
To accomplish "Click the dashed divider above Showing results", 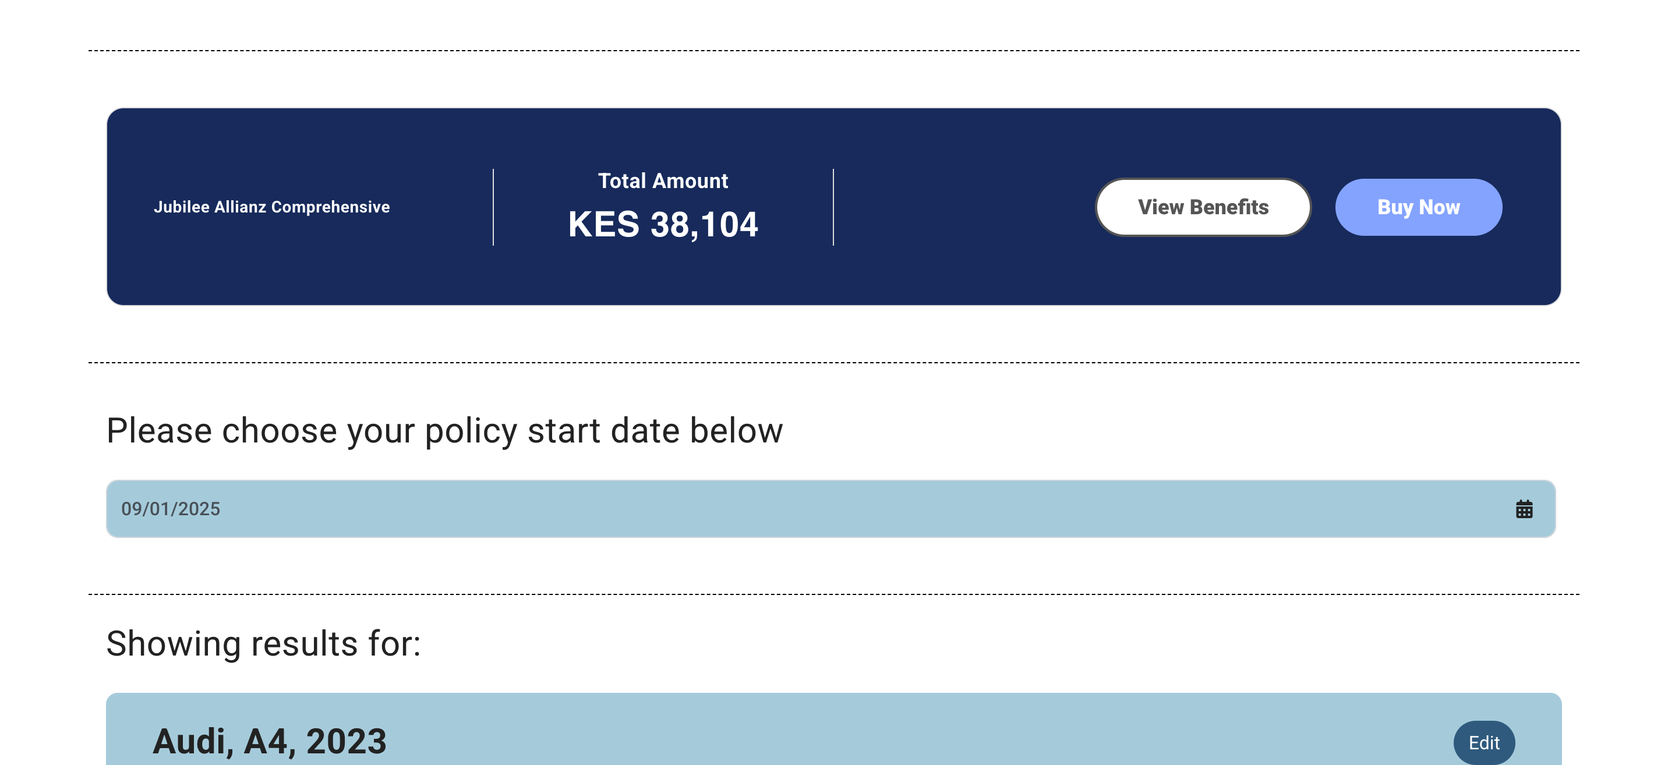I will (x=834, y=594).
